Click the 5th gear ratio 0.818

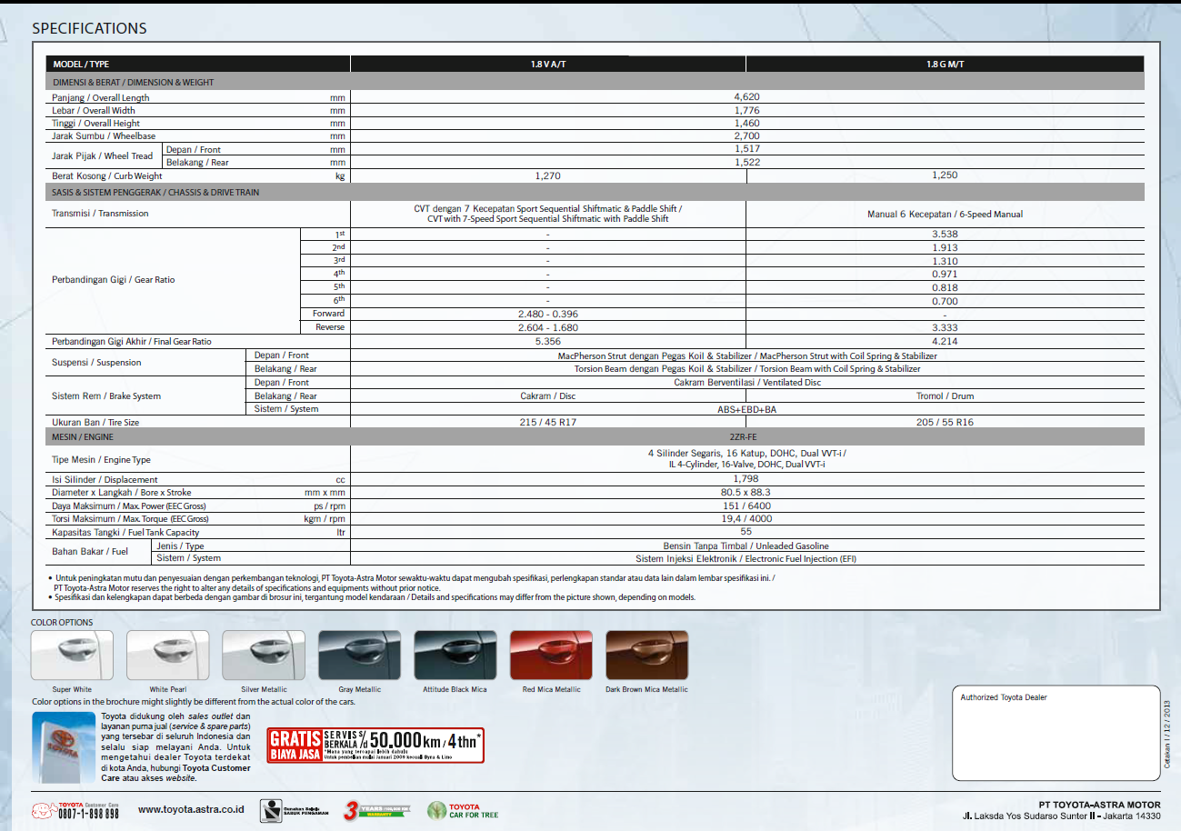pyautogui.click(x=945, y=287)
